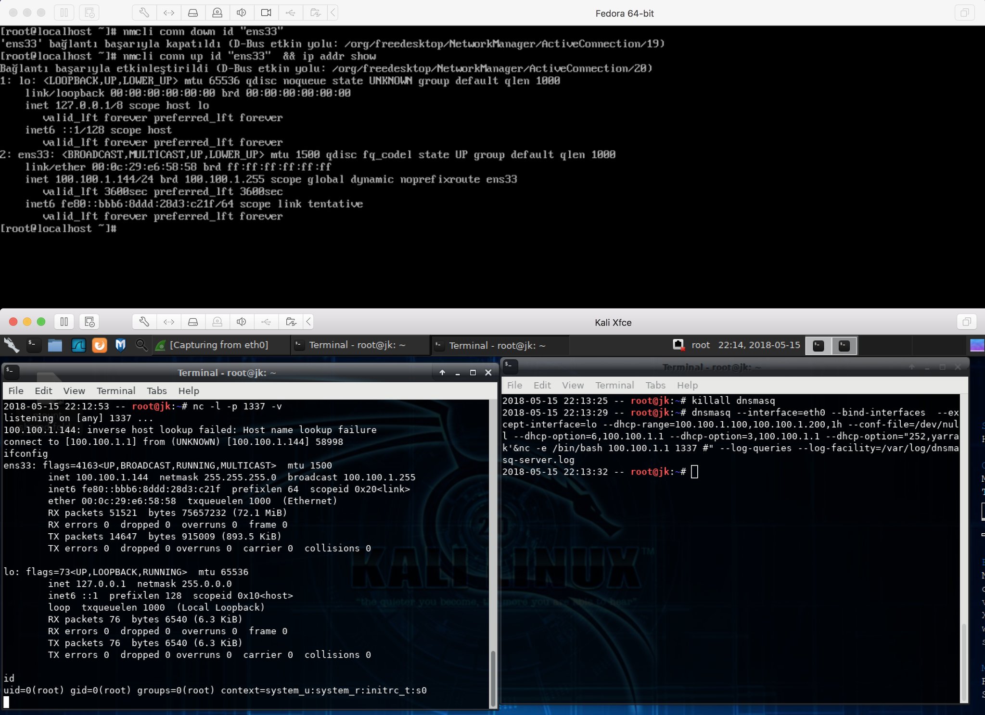Viewport: 985px width, 715px height.
Task: Toggle the Kali VM hard disk device
Action: click(x=193, y=322)
